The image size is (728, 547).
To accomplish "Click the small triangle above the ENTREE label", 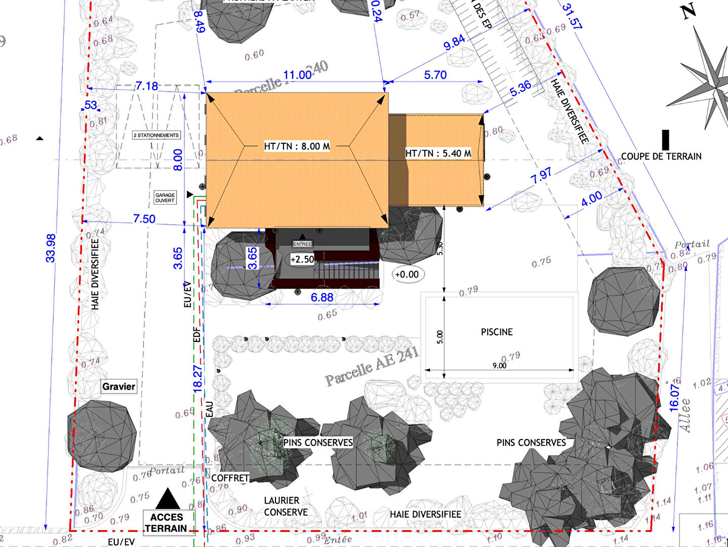I will [303, 237].
